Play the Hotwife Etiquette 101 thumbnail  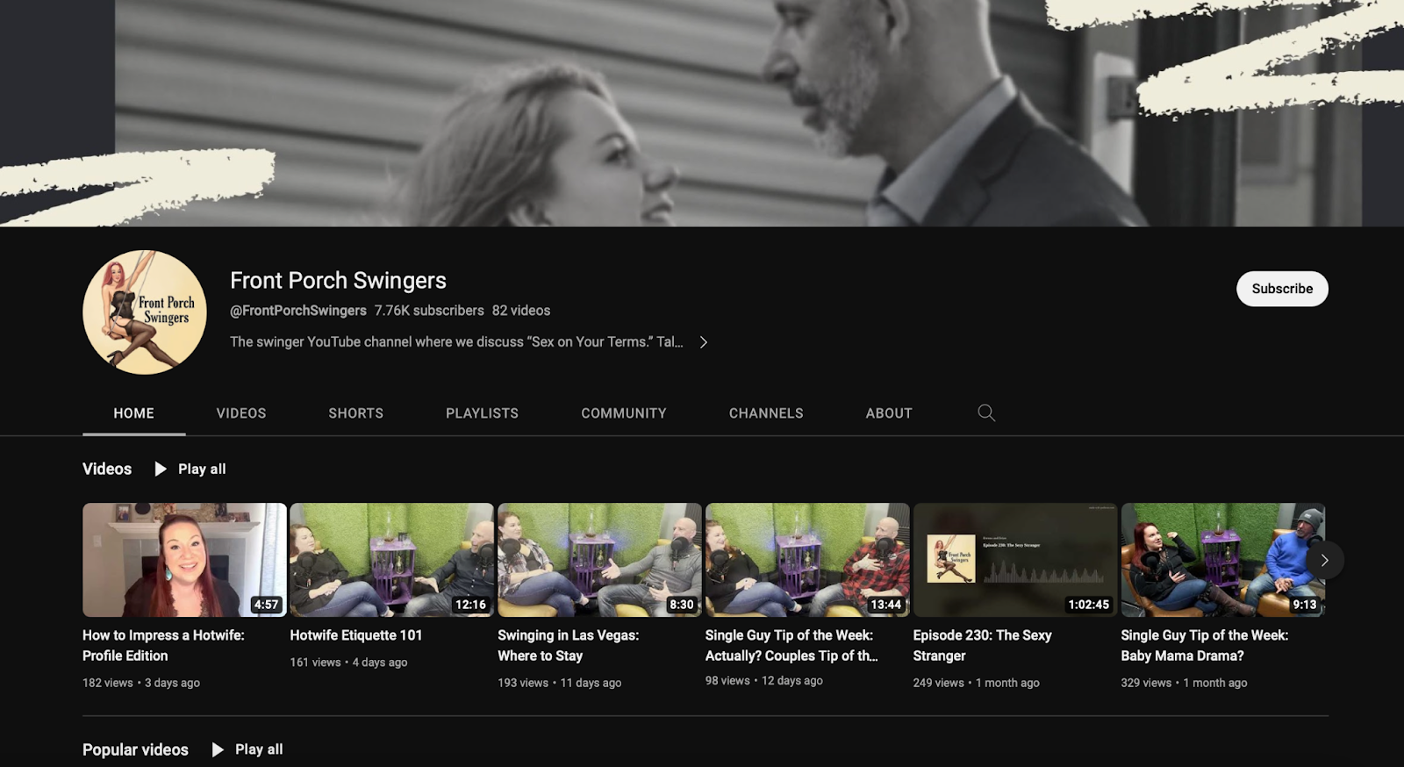[391, 560]
